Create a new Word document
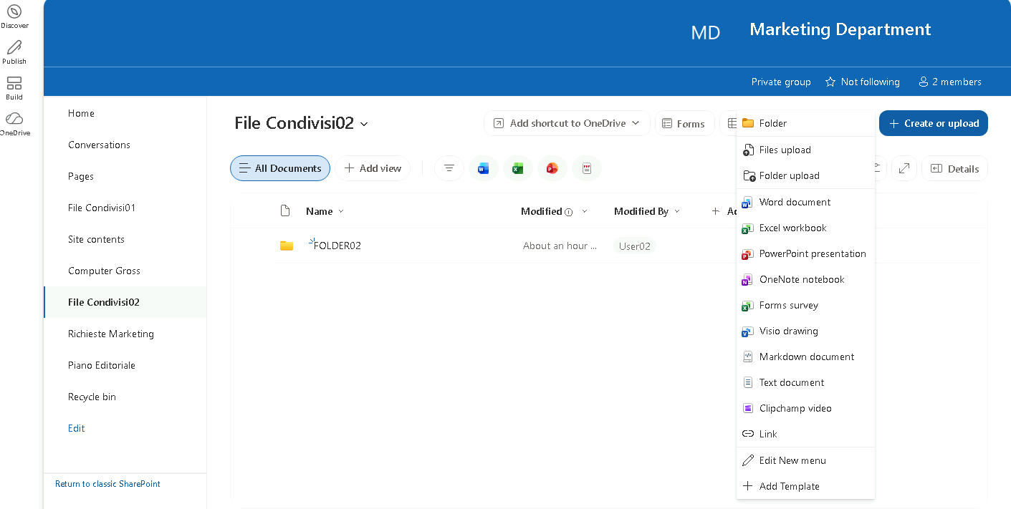Screen dimensions: 1011x509 click(805, 202)
